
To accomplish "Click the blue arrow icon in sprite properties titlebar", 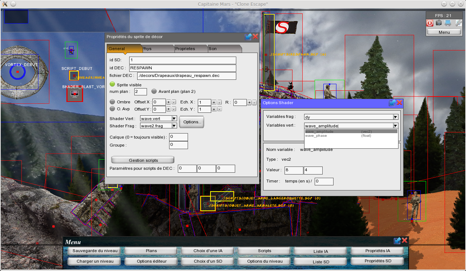I will [248, 37].
